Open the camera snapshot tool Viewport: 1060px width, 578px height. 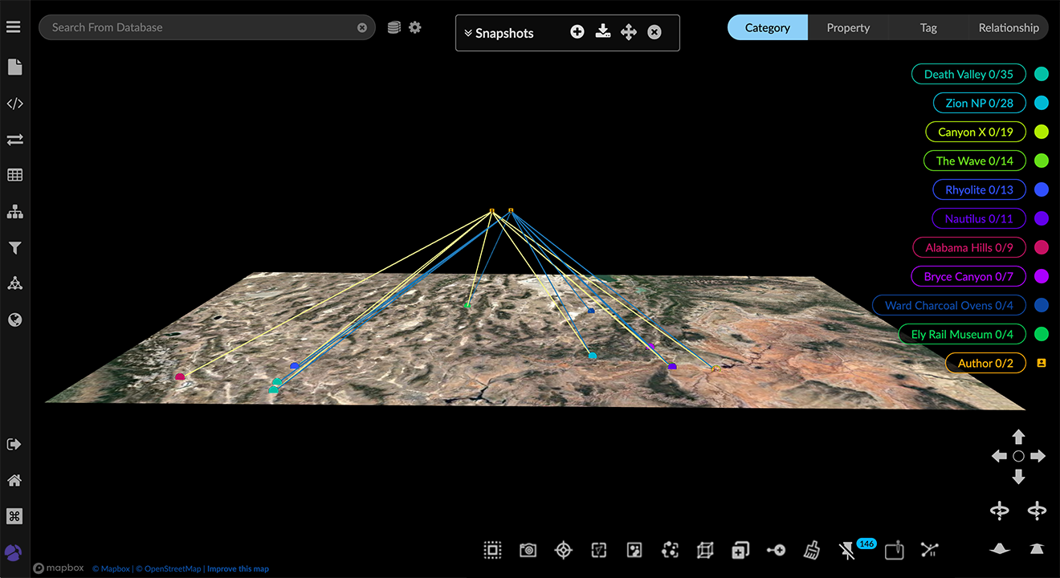[x=528, y=550]
